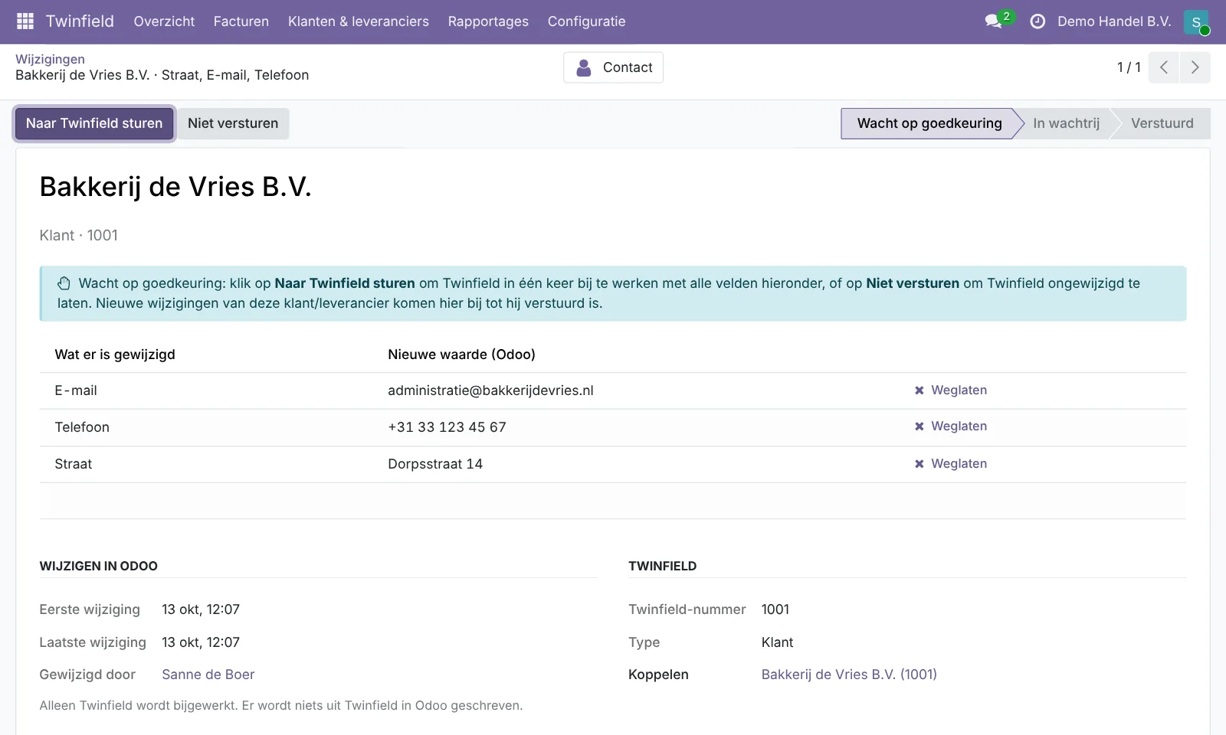The width and height of the screenshot is (1226, 735).
Task: Open Bakkerij de Vries B.V. (1001) link
Action: [x=849, y=675]
